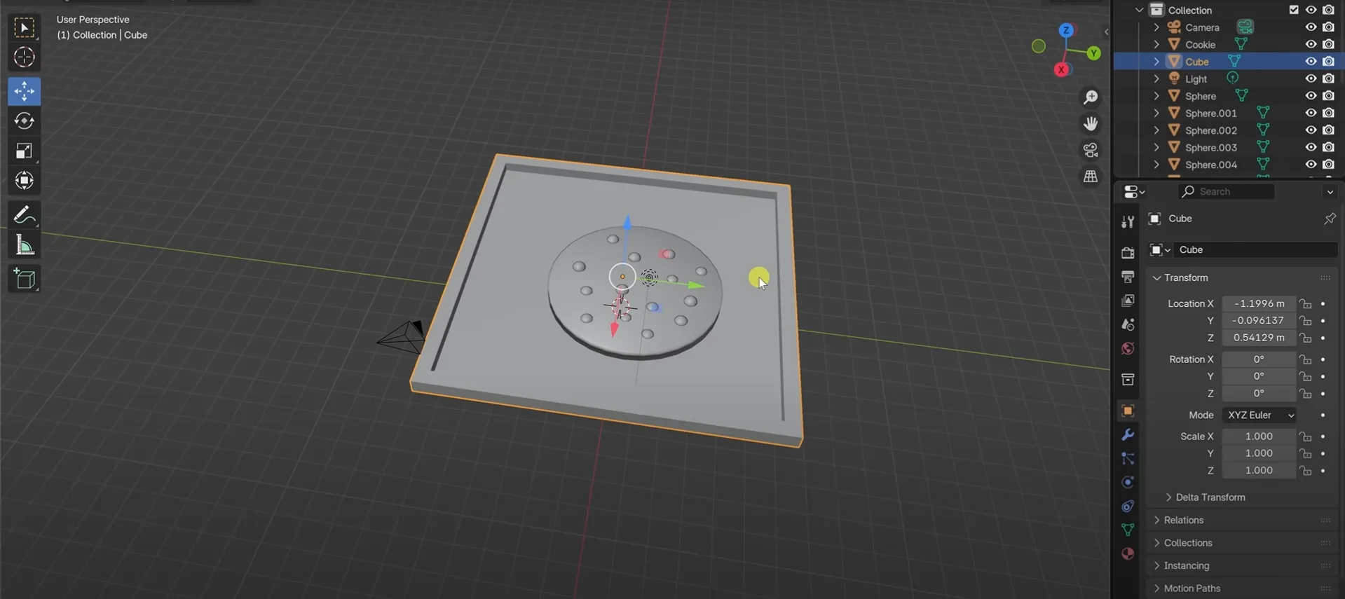Expand the Relations panel

[1183, 520]
